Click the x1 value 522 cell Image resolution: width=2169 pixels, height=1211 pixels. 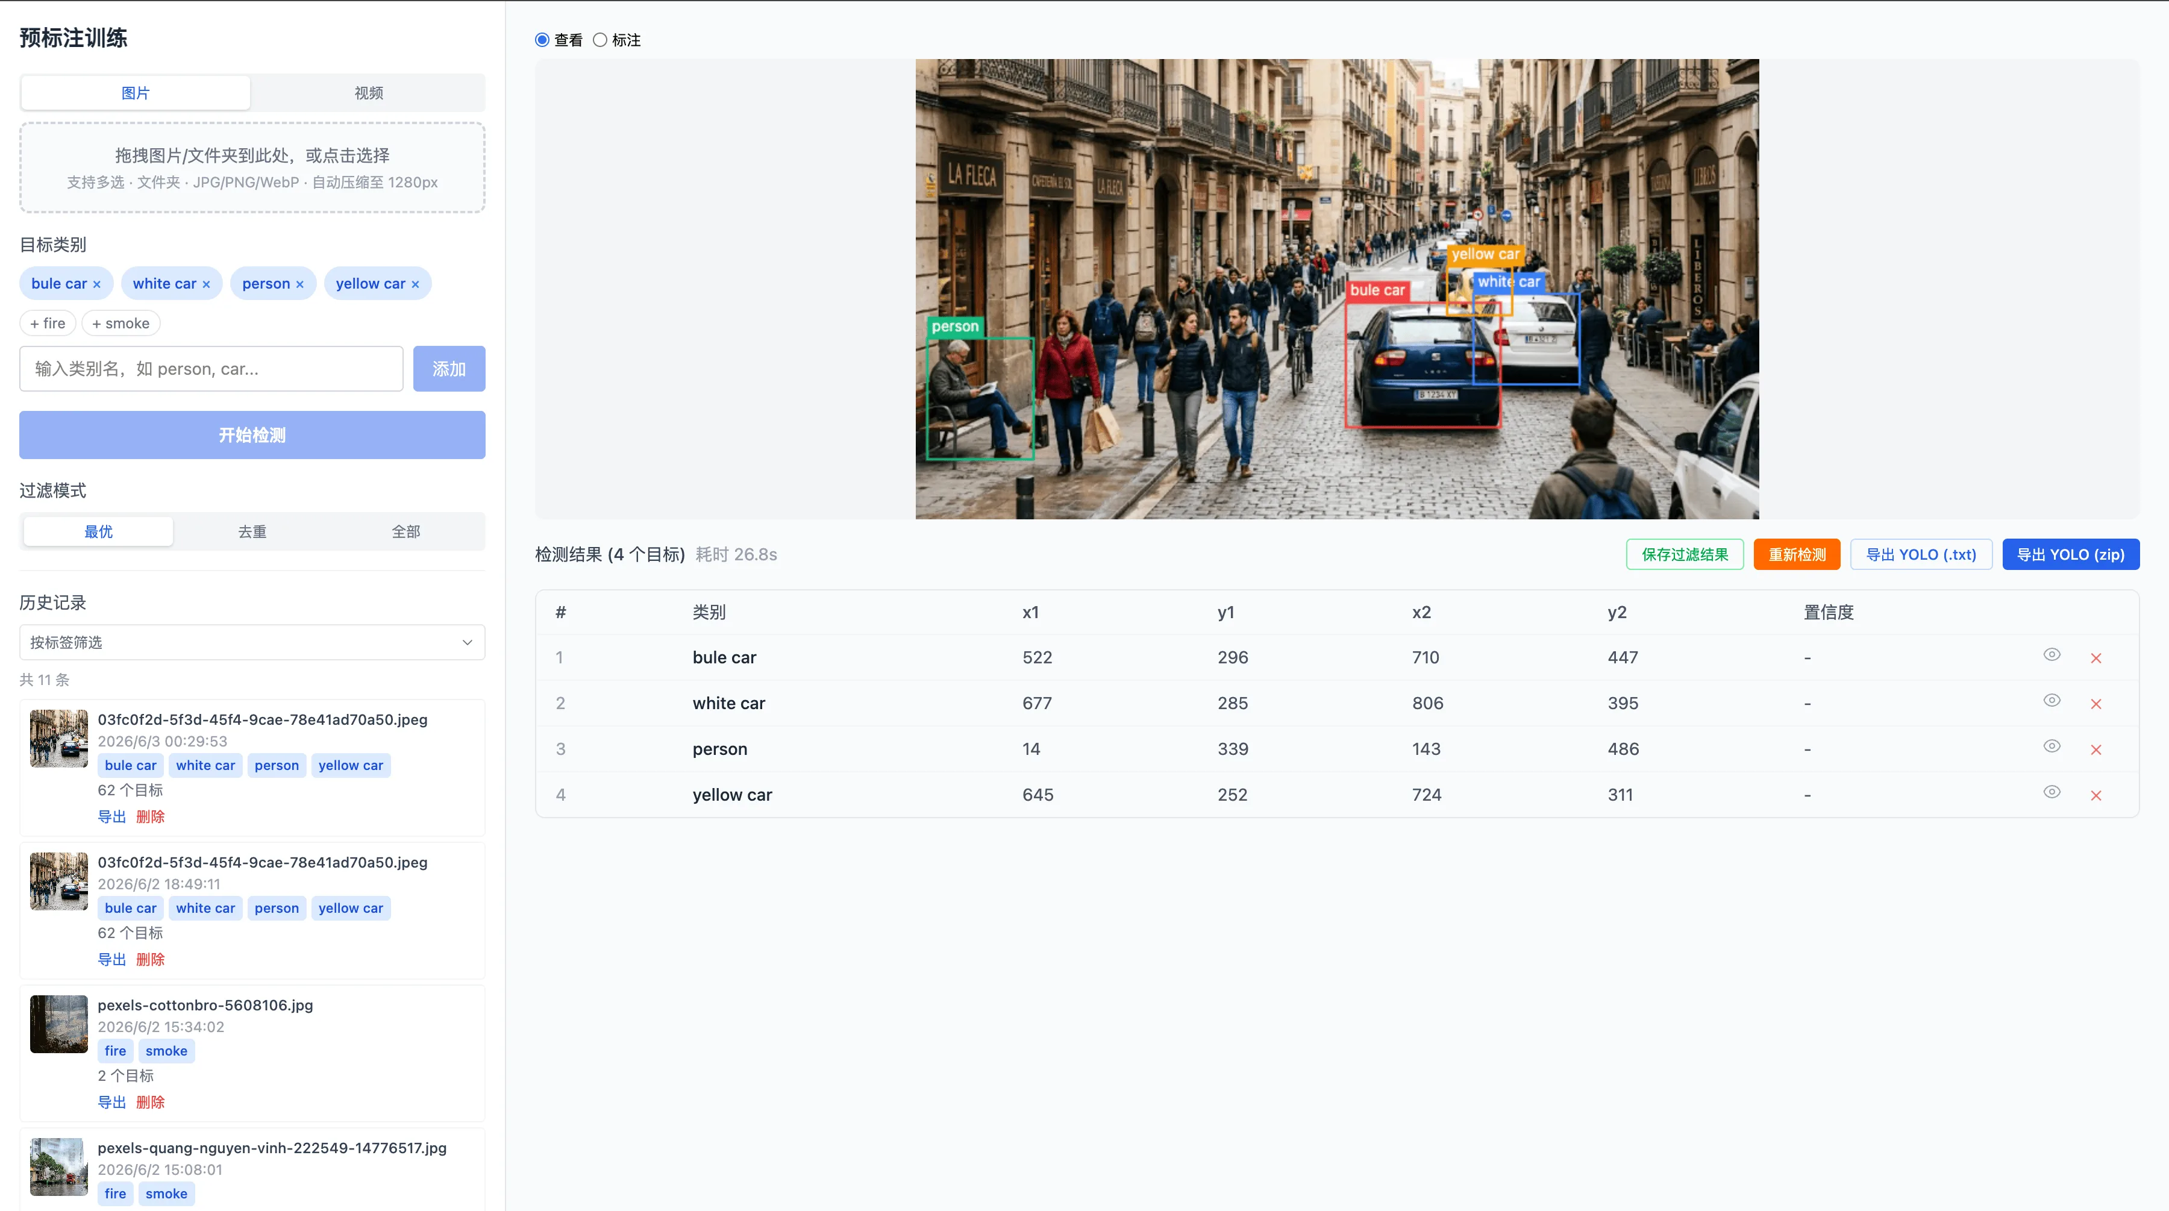tap(1038, 658)
